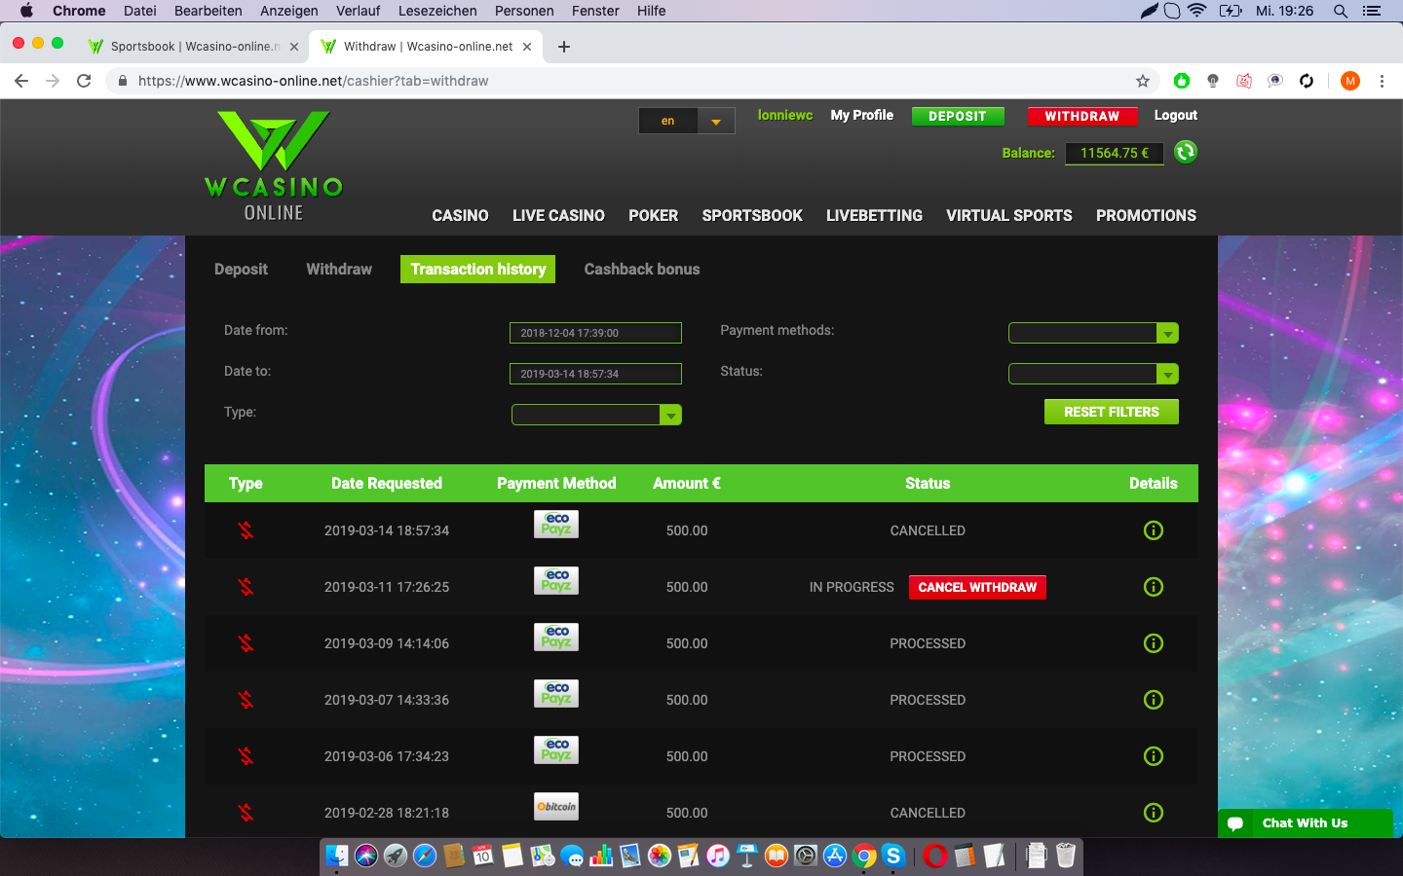Open details for 2019-03-11 17:26:25 transaction
Screen dimensions: 1403x876
pos(1154,587)
